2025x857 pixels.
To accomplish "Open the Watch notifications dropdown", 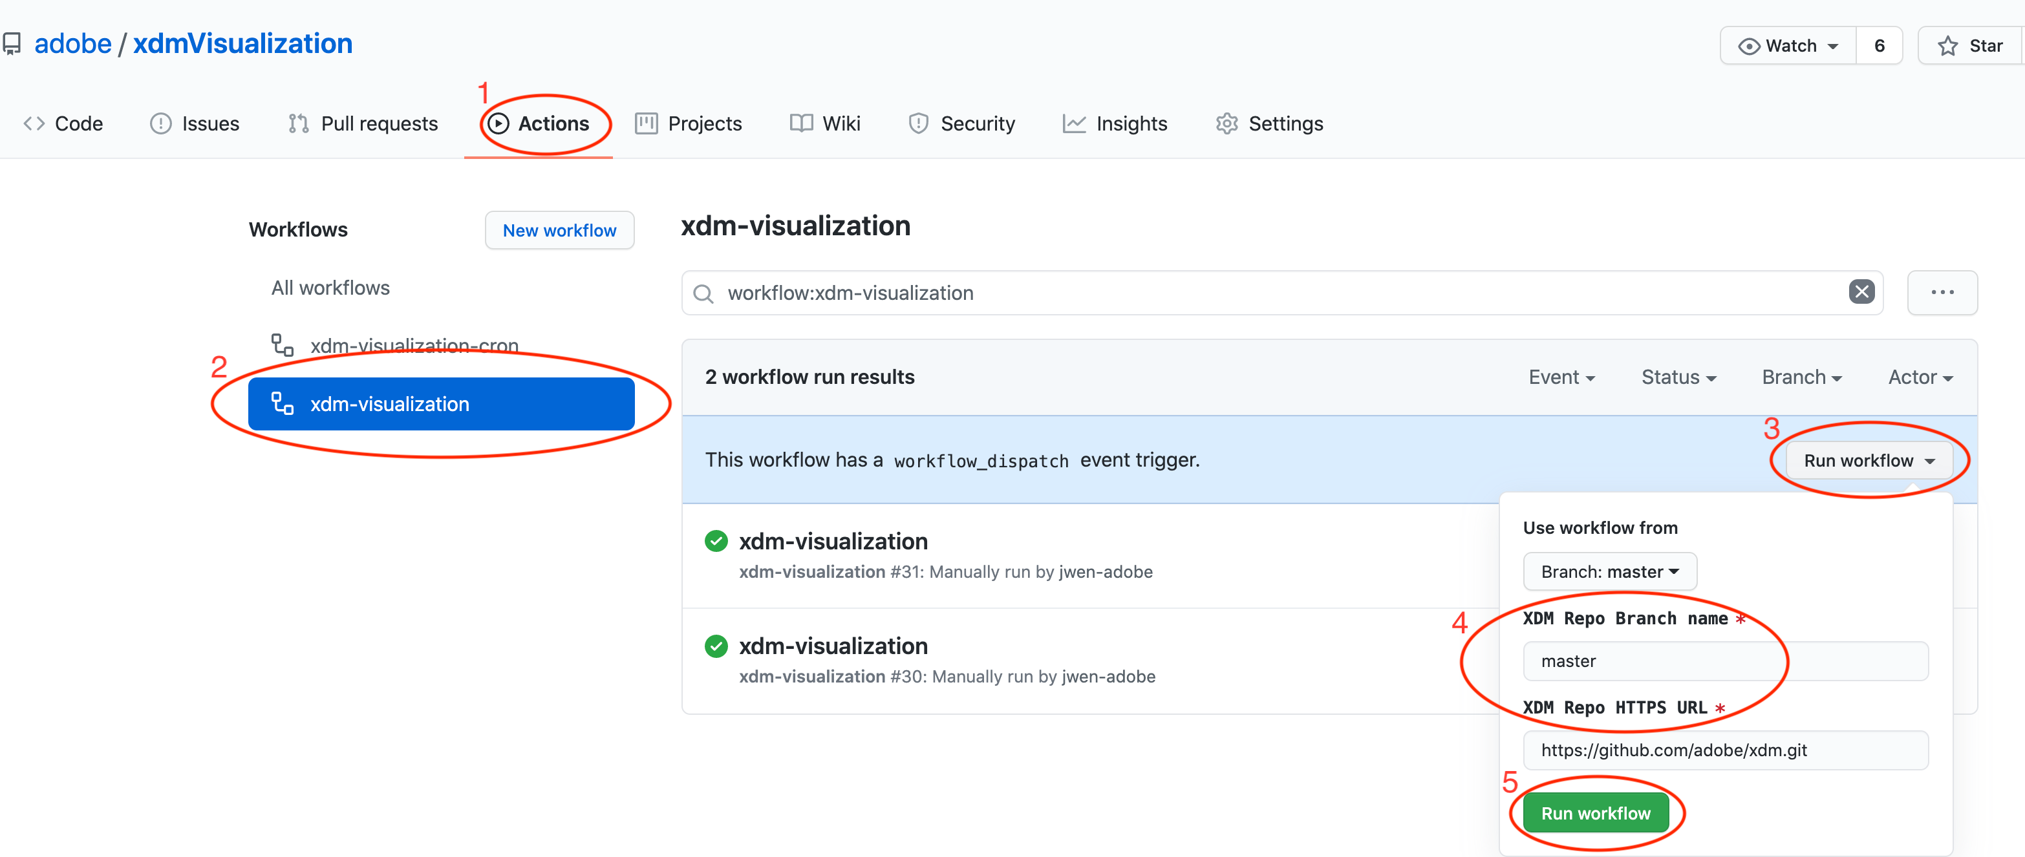I will click(x=1788, y=47).
